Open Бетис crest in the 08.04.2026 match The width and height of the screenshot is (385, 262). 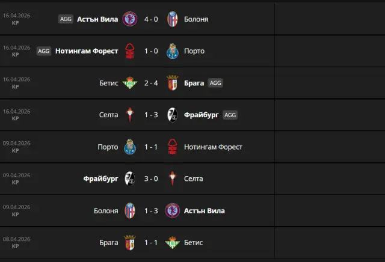[x=172, y=242]
